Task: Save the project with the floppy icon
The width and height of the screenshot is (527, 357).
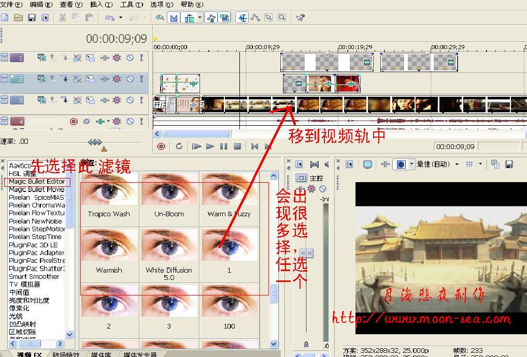Action: click(32, 18)
